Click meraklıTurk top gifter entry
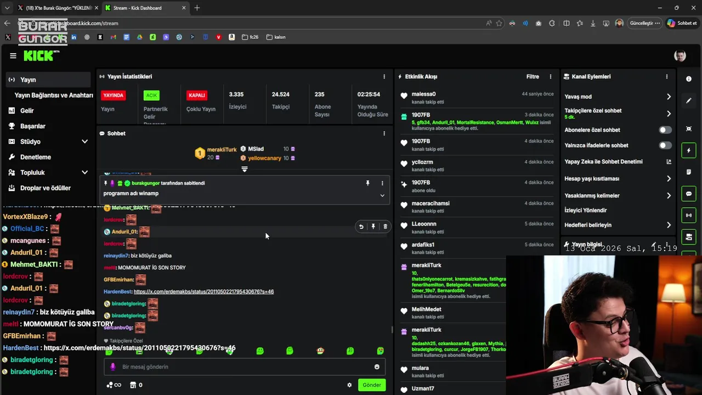 click(x=216, y=154)
